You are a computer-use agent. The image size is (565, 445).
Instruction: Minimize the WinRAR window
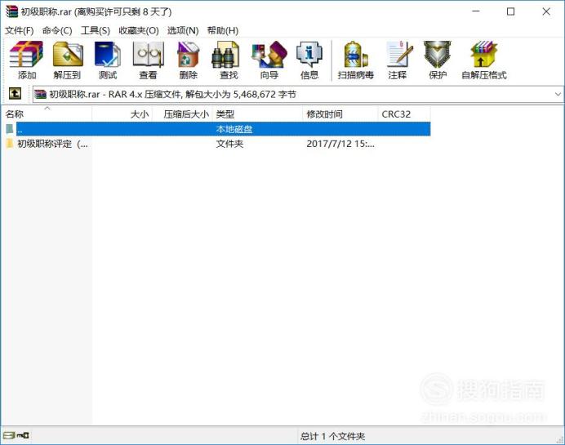[476, 11]
